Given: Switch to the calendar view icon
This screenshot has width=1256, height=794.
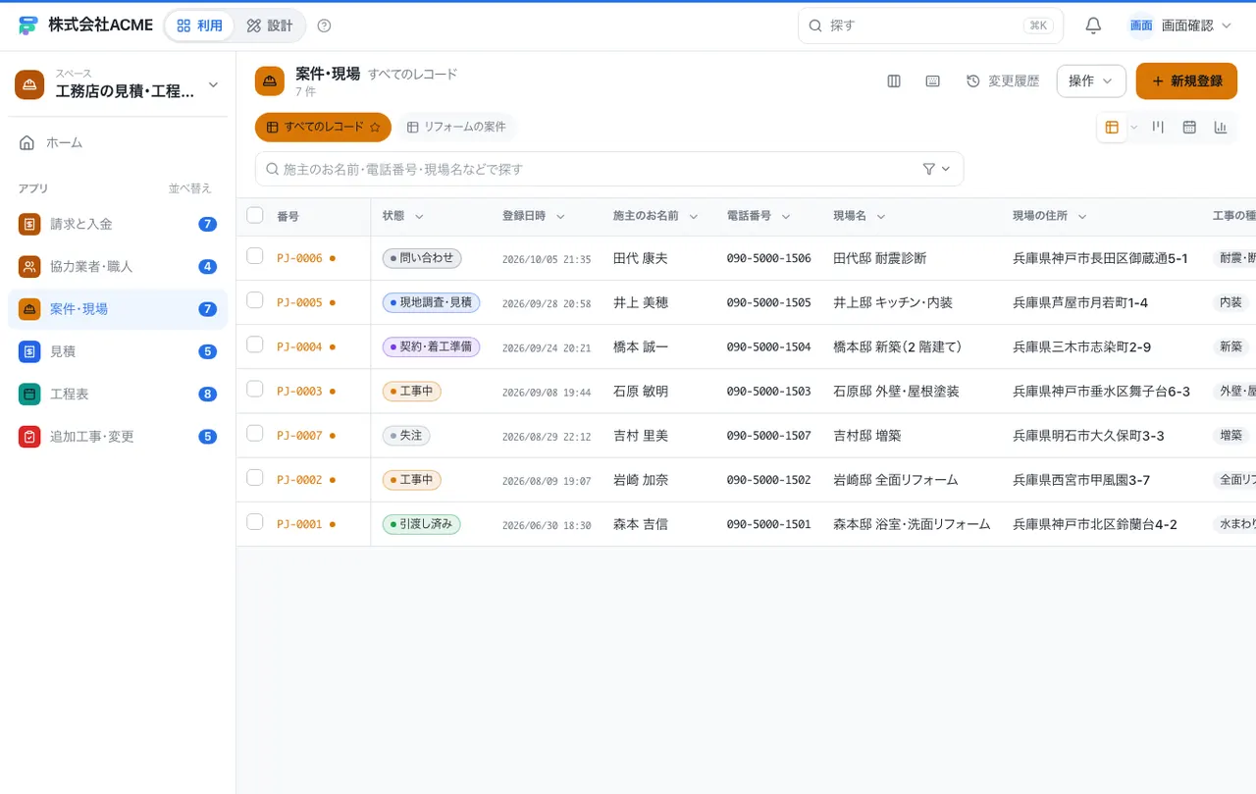Looking at the screenshot, I should tap(1189, 127).
